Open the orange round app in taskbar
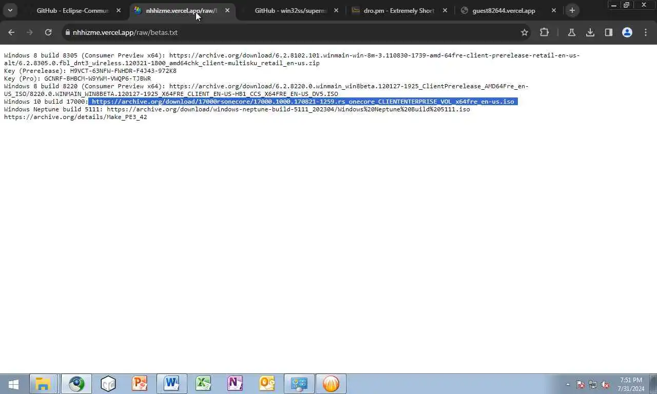Viewport: 657px width, 394px height. click(331, 384)
